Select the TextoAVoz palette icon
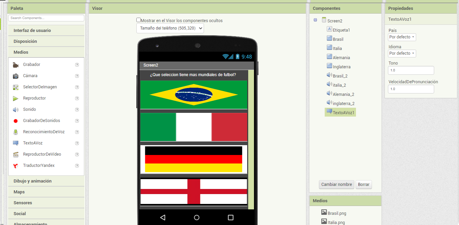Viewport: 459px width, 225px height. click(16, 143)
